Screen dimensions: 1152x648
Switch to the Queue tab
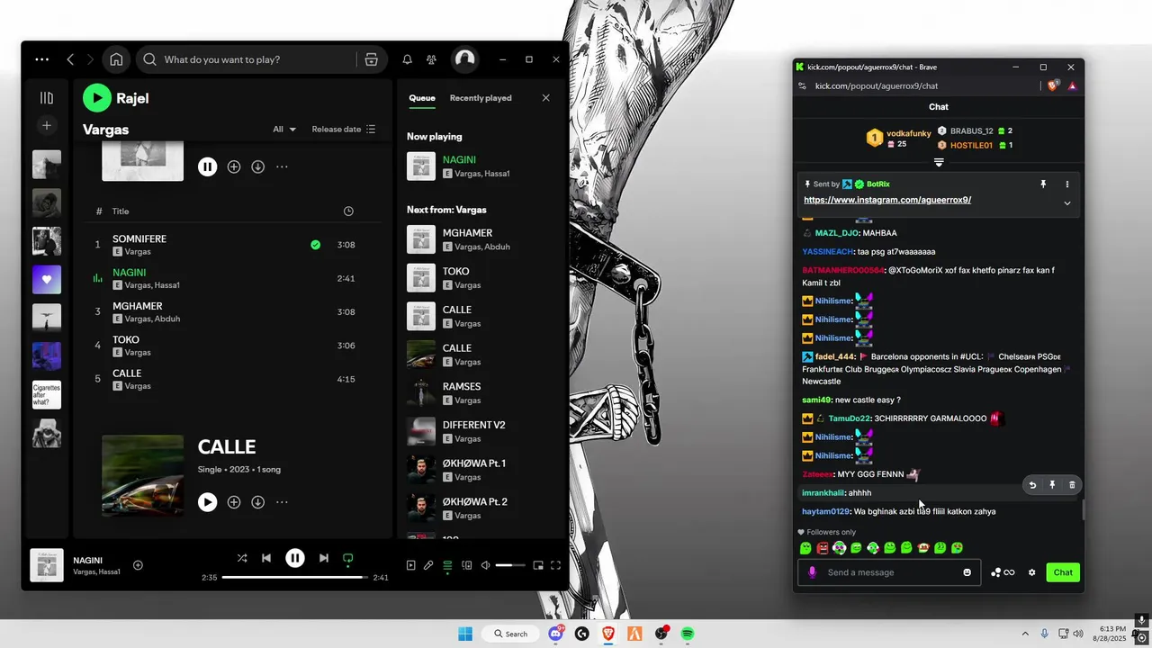422,98
